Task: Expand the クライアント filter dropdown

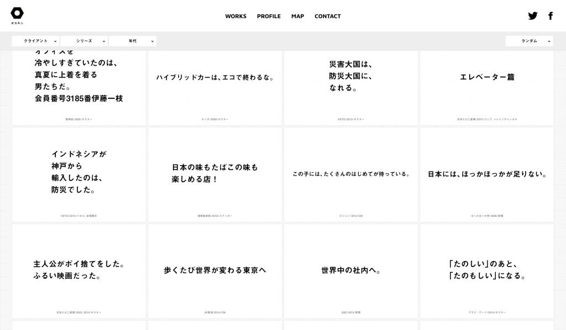Action: (35, 41)
